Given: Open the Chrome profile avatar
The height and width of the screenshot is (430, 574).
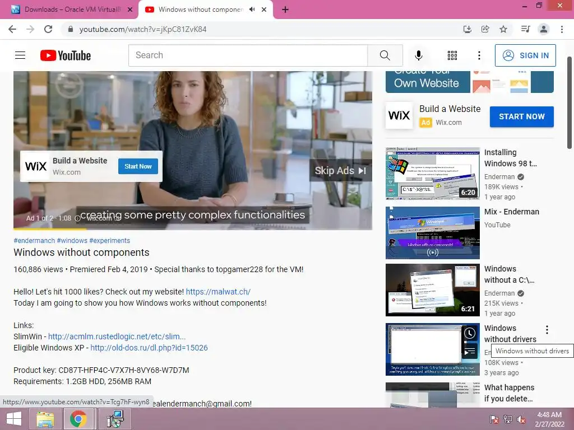Looking at the screenshot, I should point(544,29).
